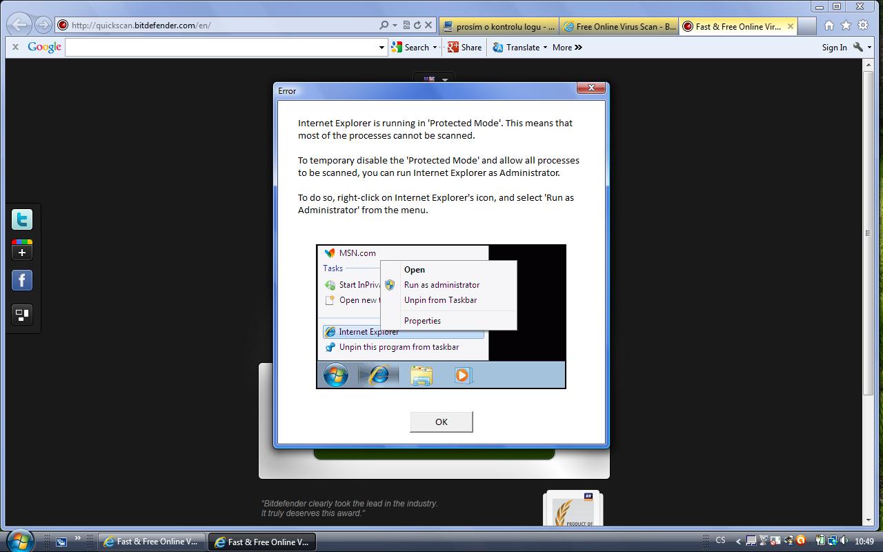The height and width of the screenshot is (552, 883).
Task: Click the address bar search magnifier icon
Action: (x=384, y=26)
